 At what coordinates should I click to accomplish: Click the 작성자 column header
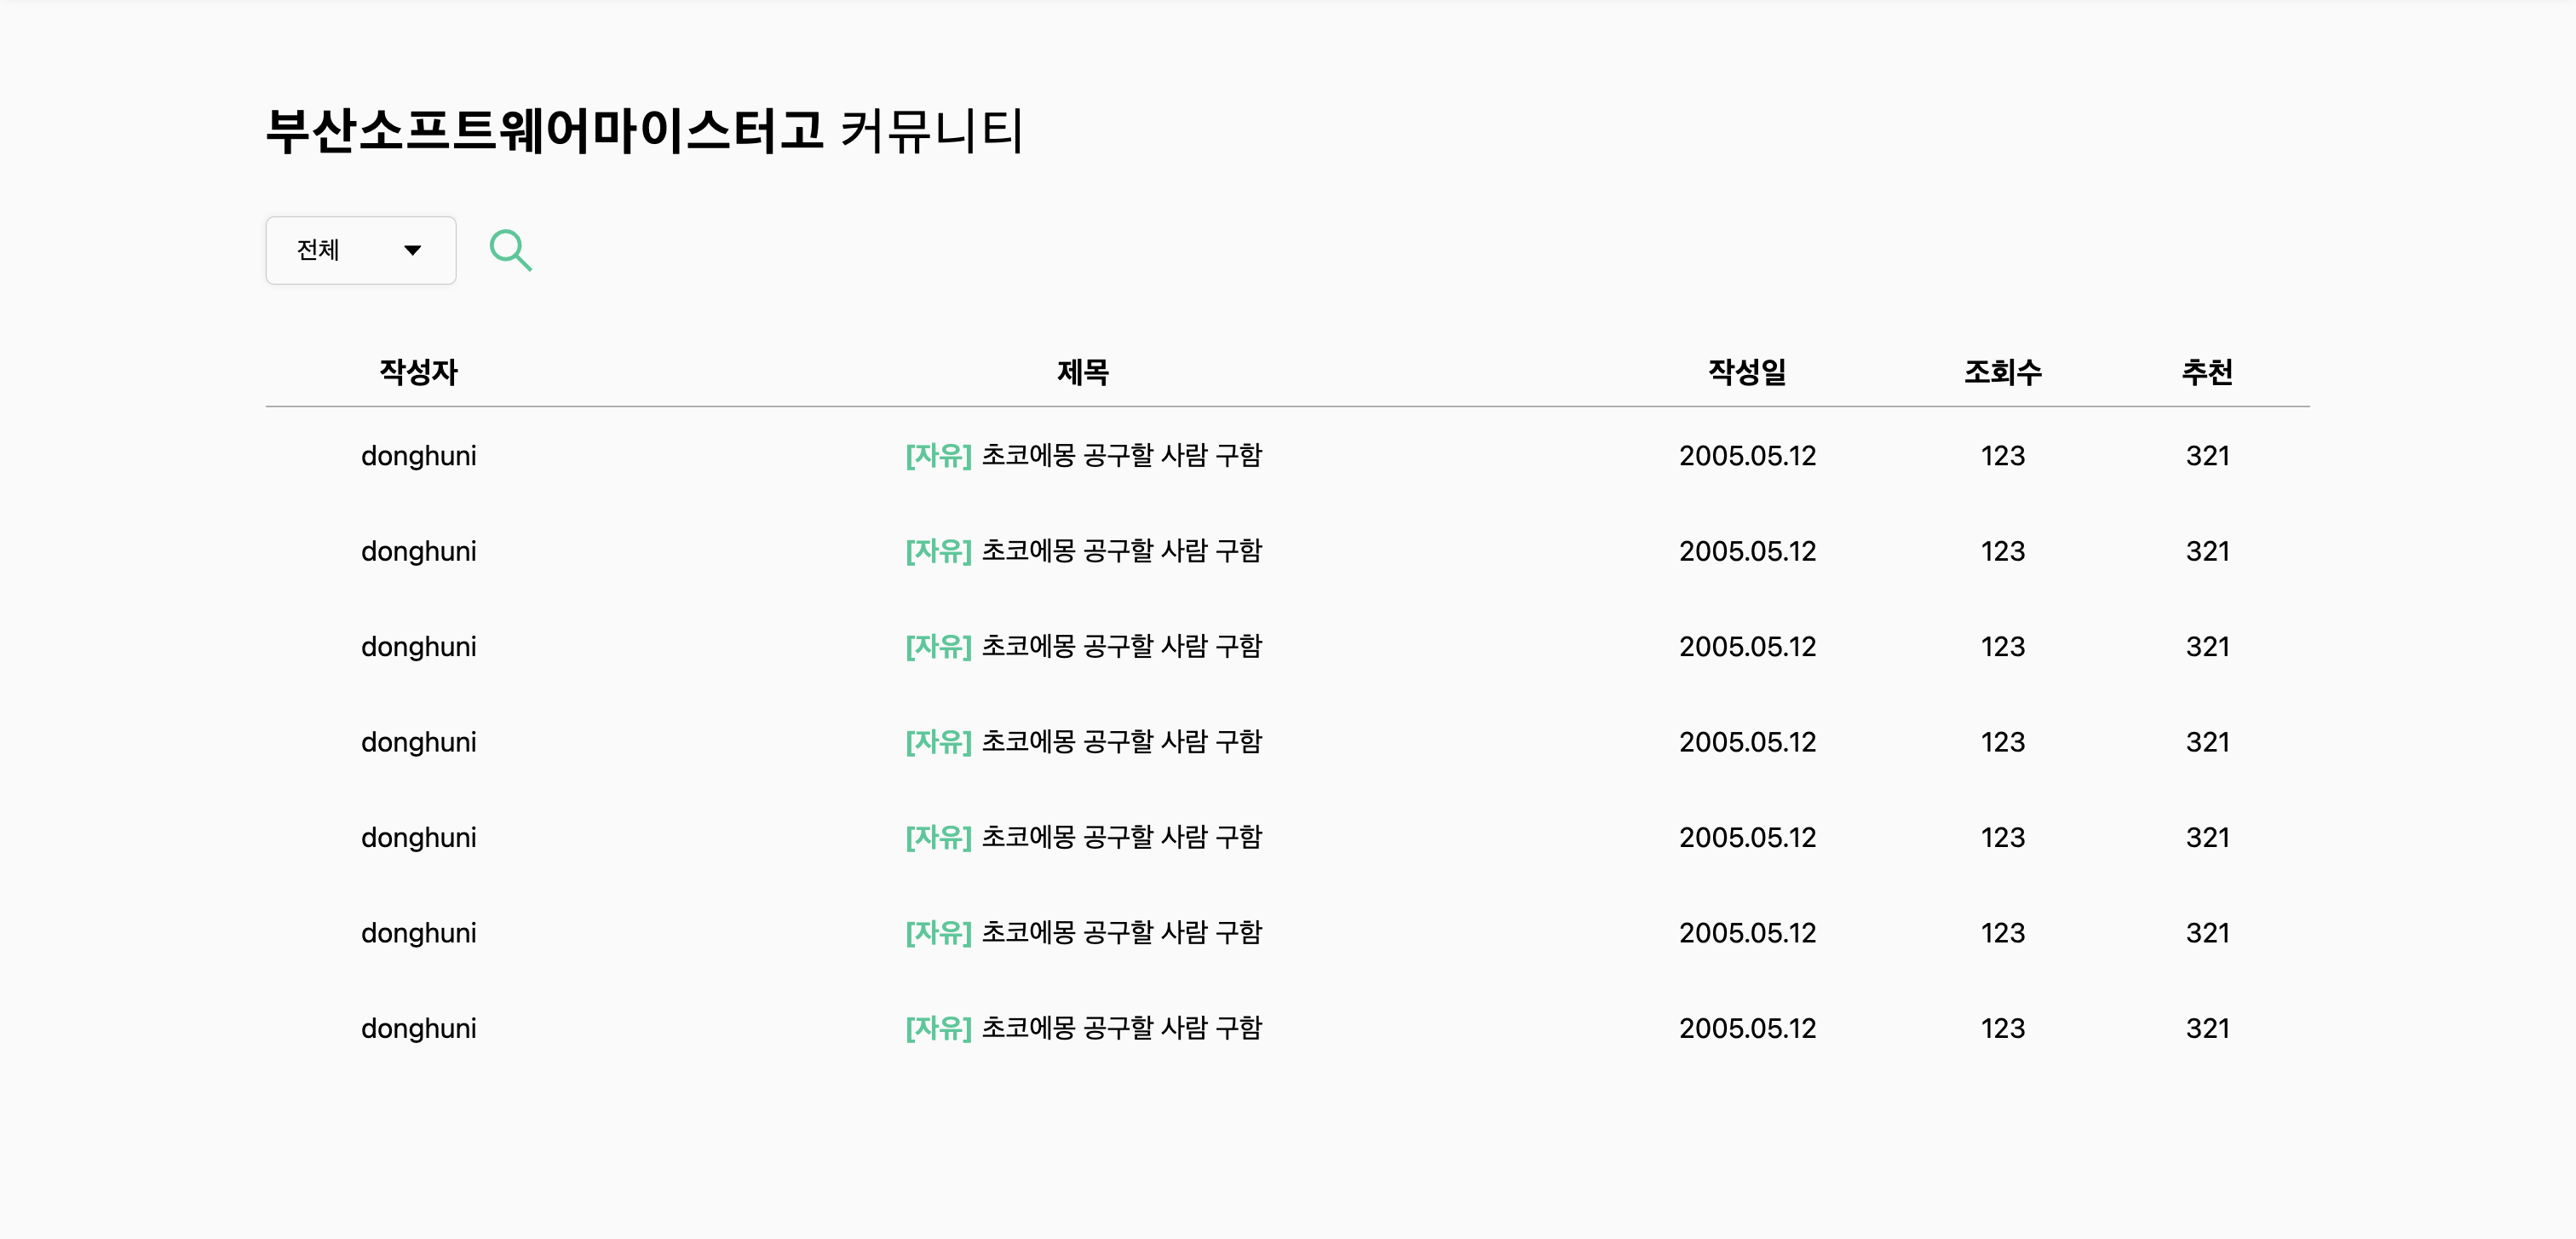(x=418, y=372)
